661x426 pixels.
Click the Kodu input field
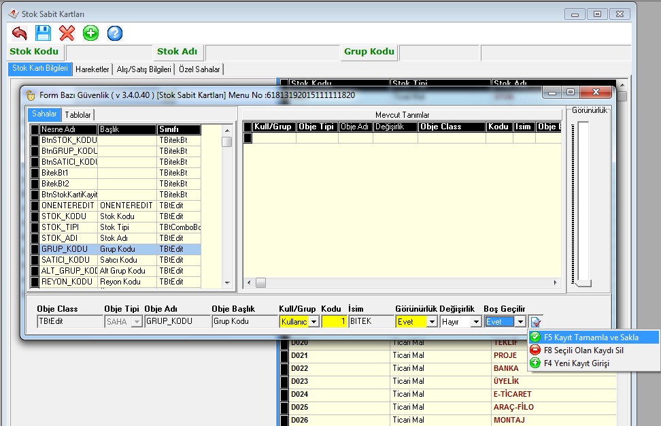333,321
